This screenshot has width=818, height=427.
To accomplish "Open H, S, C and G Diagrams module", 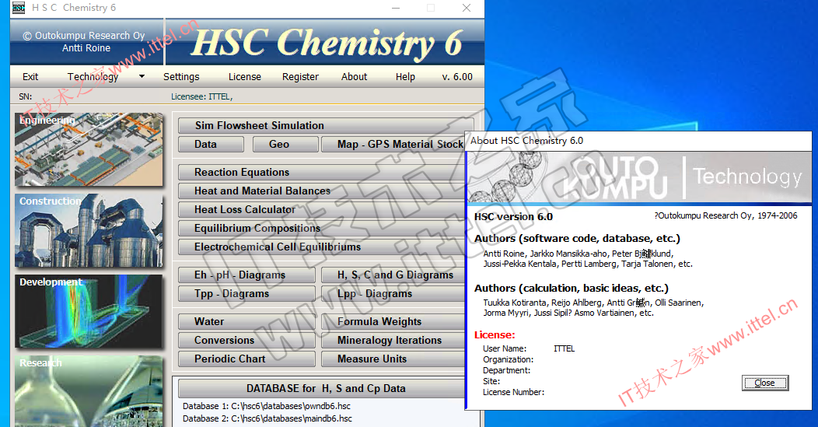I will click(393, 275).
